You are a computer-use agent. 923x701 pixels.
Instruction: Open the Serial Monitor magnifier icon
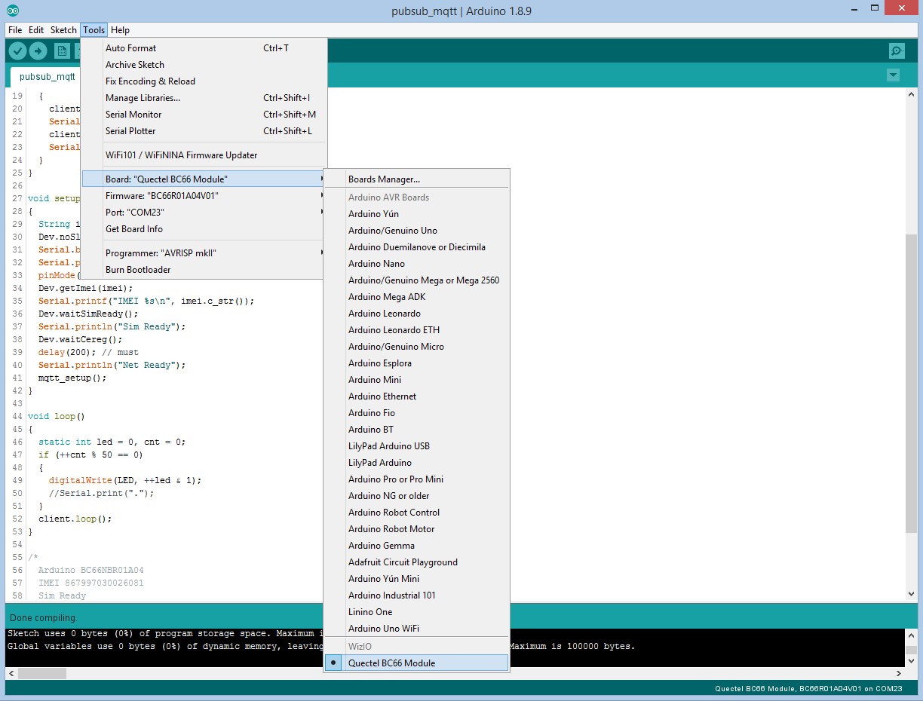(x=897, y=51)
